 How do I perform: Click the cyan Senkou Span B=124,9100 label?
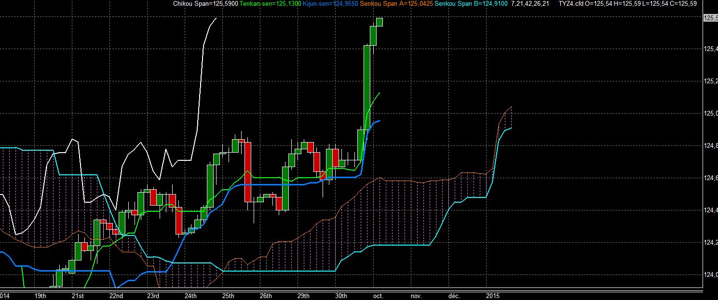click(470, 4)
